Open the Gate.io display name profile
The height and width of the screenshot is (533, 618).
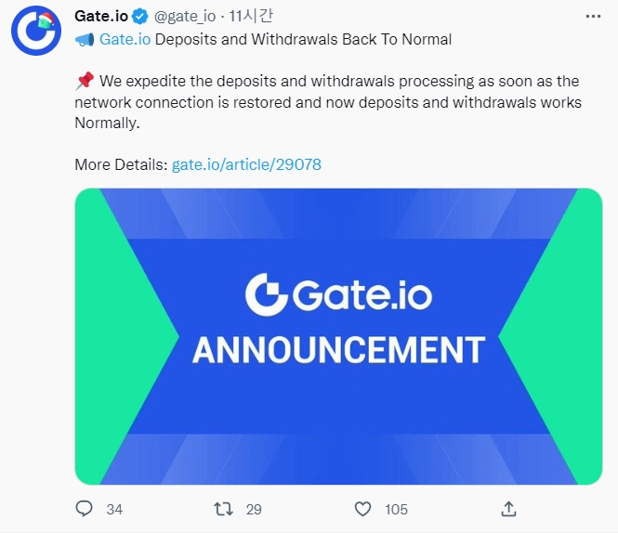tap(100, 16)
